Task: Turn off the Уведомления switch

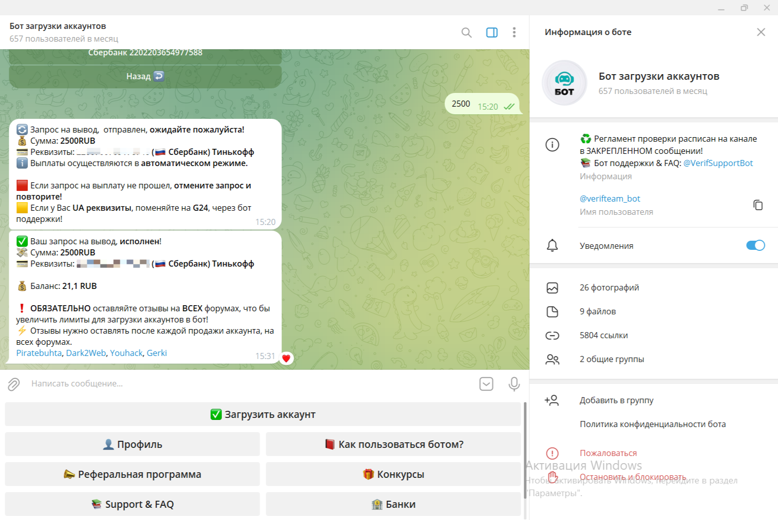Action: point(755,245)
